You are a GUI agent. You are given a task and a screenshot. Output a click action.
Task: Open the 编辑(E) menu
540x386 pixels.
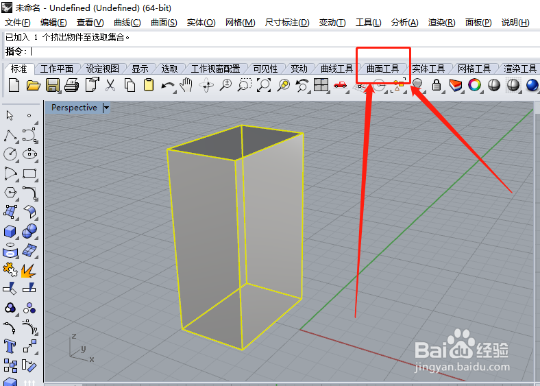pos(53,23)
